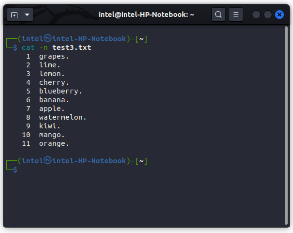Viewport: 293px width, 233px height.
Task: Close the terminal with blue X button
Action: pyautogui.click(x=279, y=15)
